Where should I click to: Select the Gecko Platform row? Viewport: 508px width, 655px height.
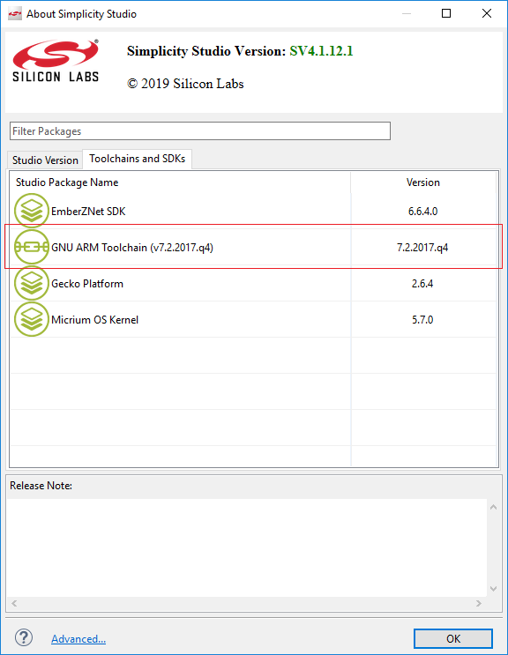[254, 284]
